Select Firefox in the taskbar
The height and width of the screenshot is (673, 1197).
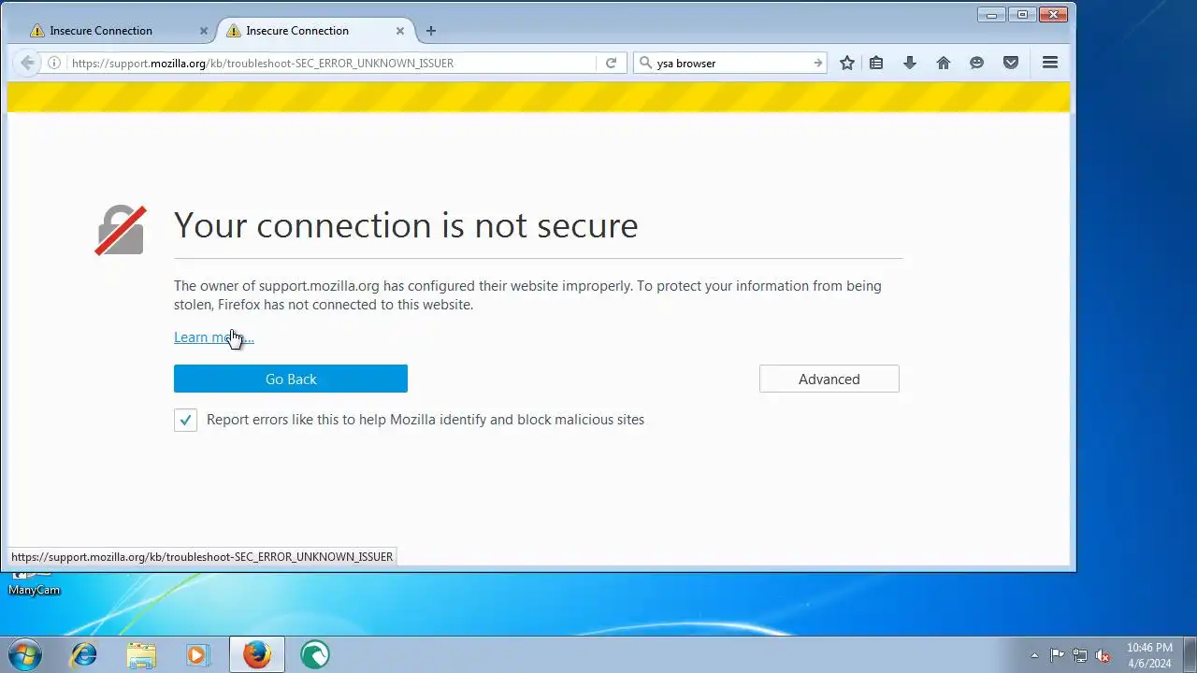(x=257, y=654)
